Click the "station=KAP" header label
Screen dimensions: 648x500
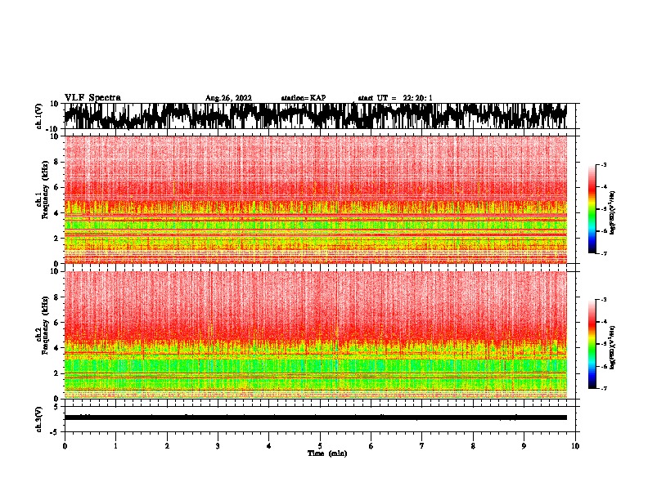click(x=304, y=98)
